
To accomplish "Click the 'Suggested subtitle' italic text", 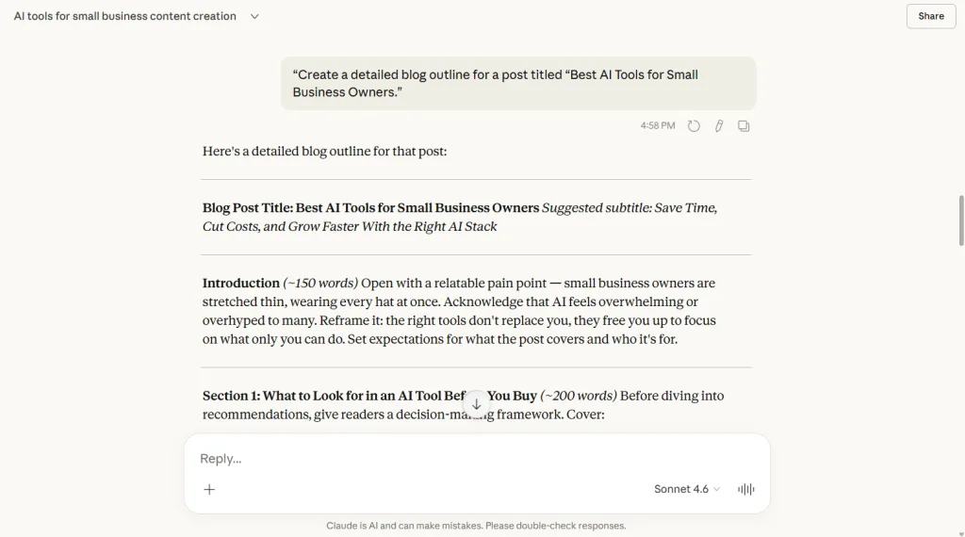I will (x=460, y=217).
